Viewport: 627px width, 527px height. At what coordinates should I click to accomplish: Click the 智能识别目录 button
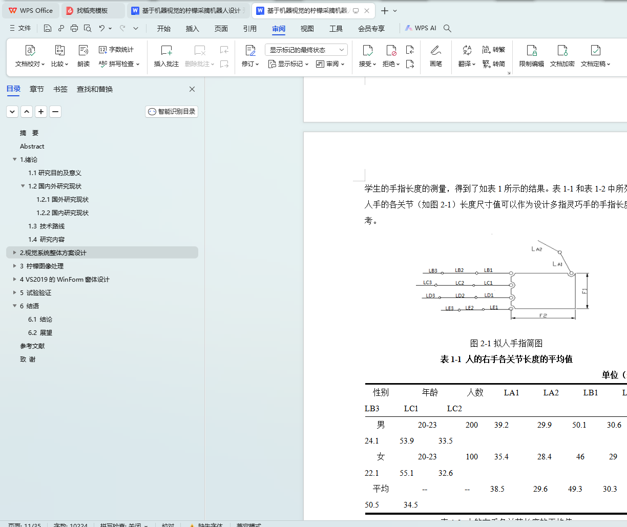[x=172, y=112]
